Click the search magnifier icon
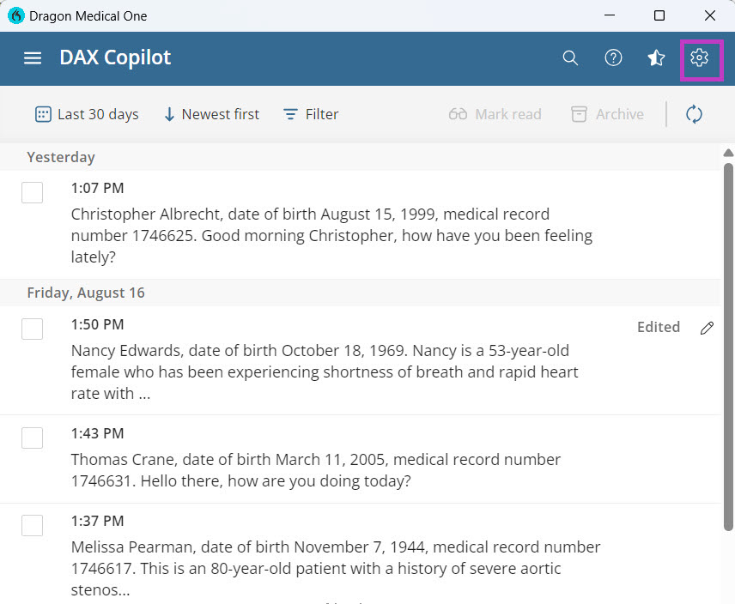 [x=570, y=58]
